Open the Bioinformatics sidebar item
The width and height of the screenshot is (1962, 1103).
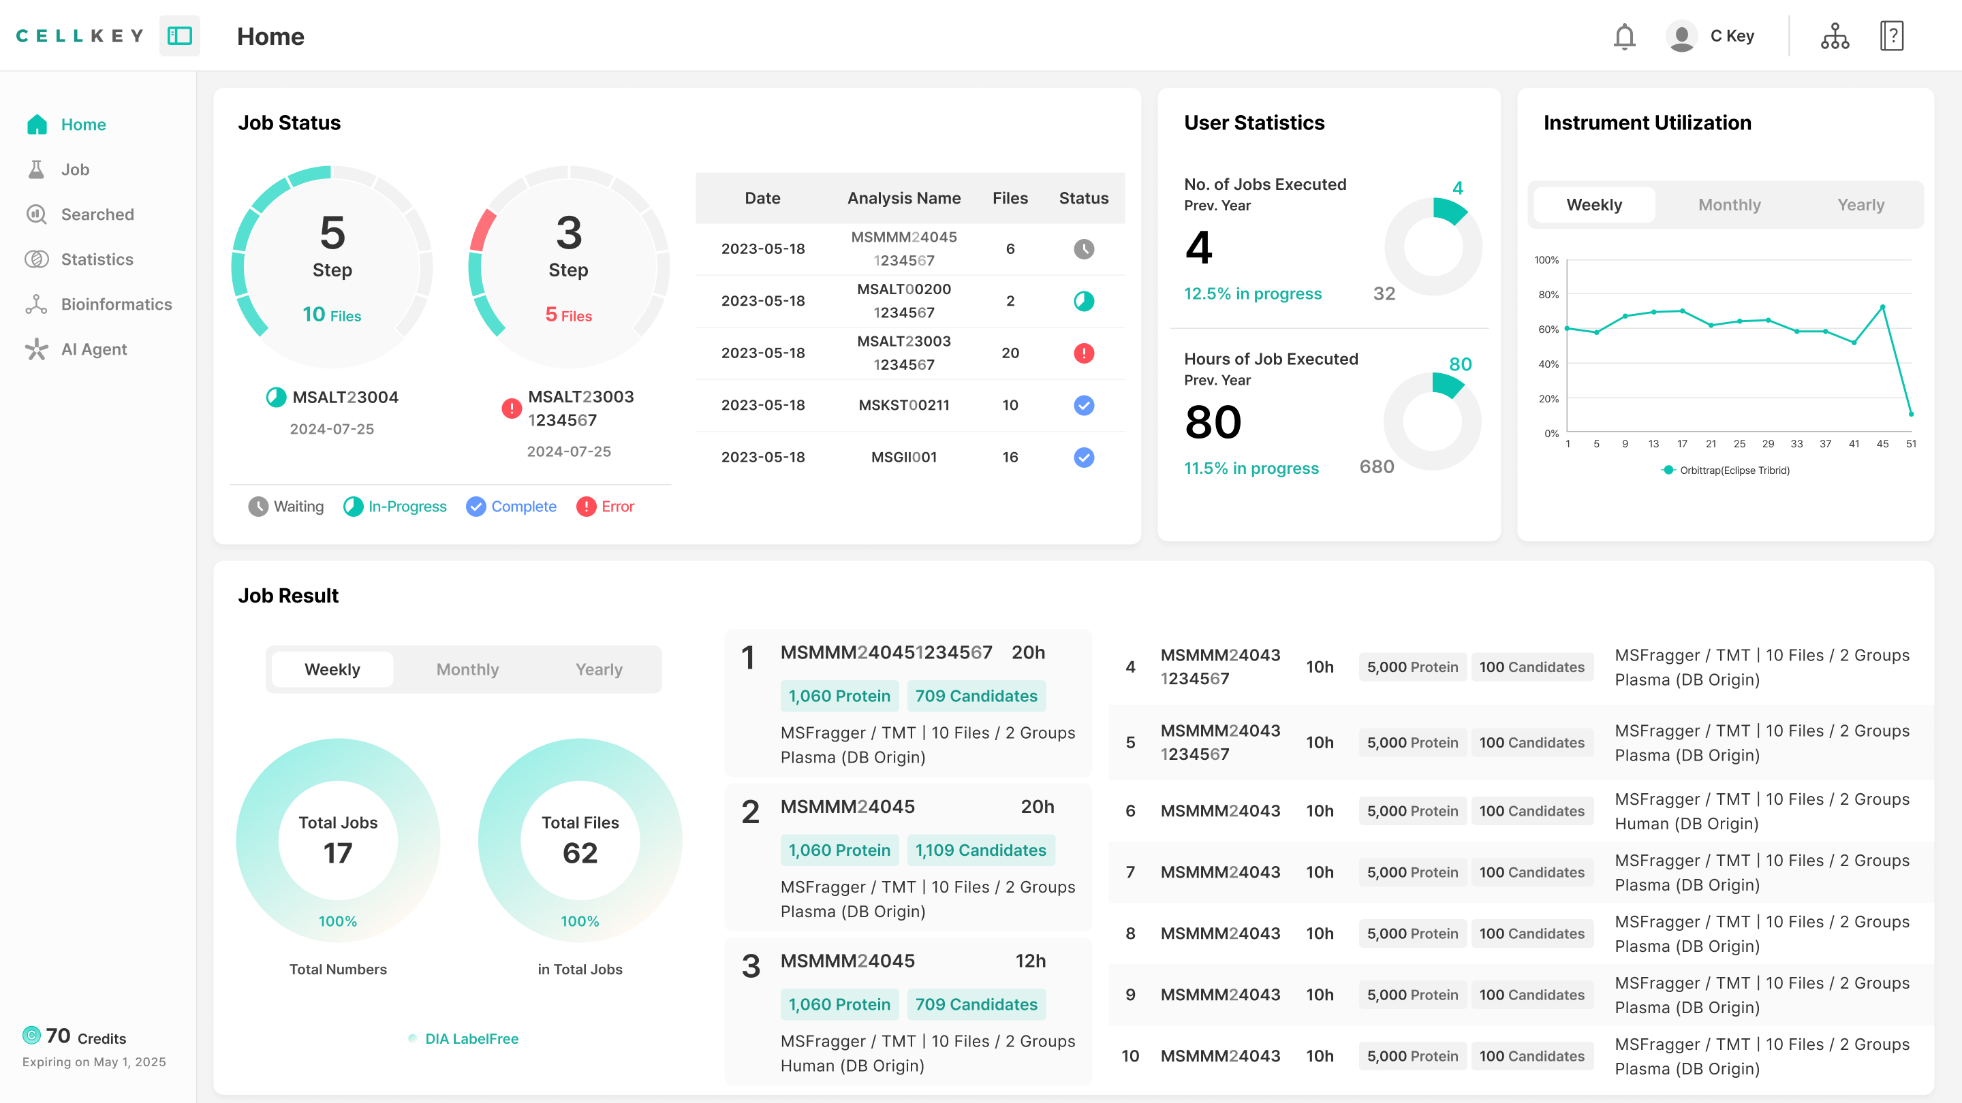pos(116,304)
